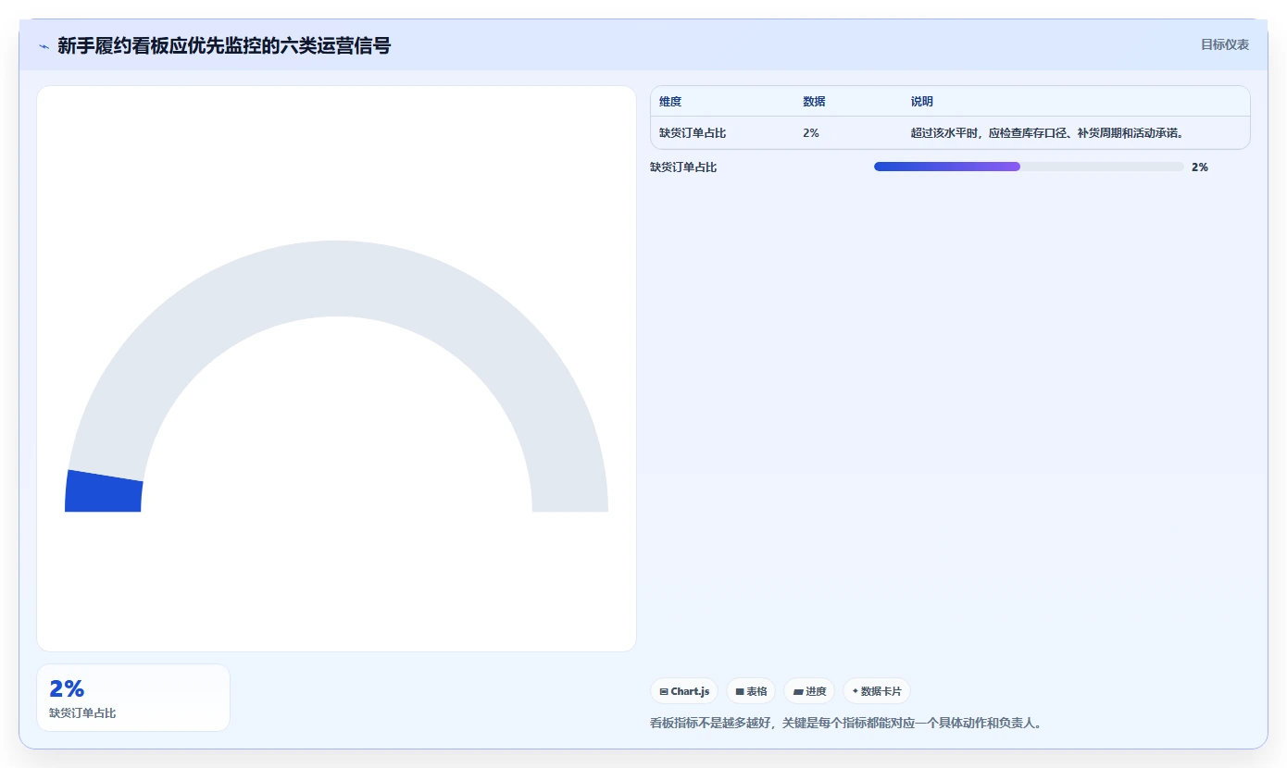This screenshot has height=768, width=1287.
Task: Click the dashboard title 新手履约看板应优先监控的六类运营信号
Action: [x=224, y=45]
